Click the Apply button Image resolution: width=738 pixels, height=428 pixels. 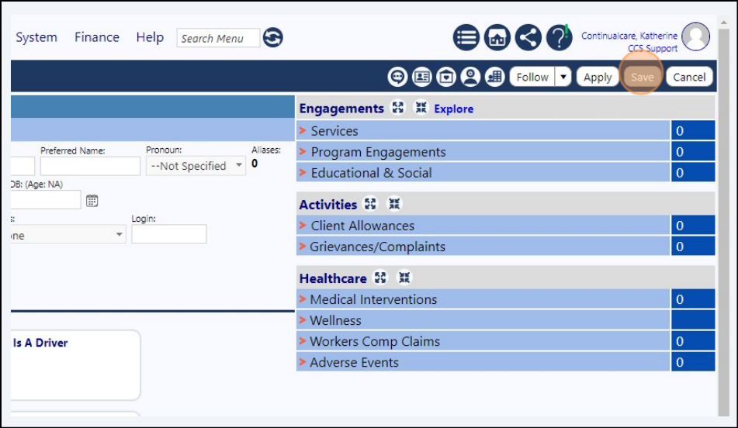pos(598,77)
